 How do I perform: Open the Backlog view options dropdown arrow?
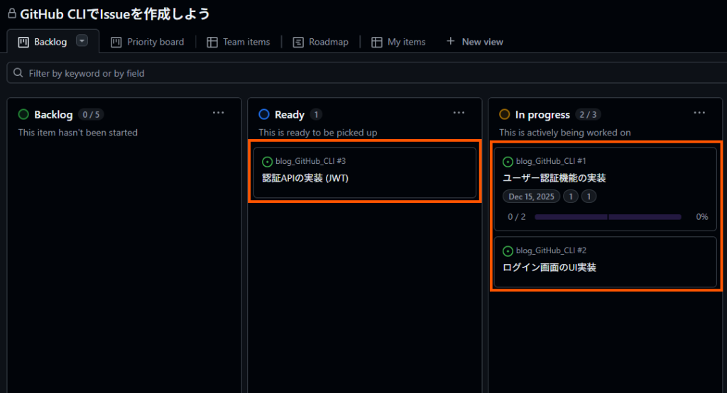tap(82, 41)
